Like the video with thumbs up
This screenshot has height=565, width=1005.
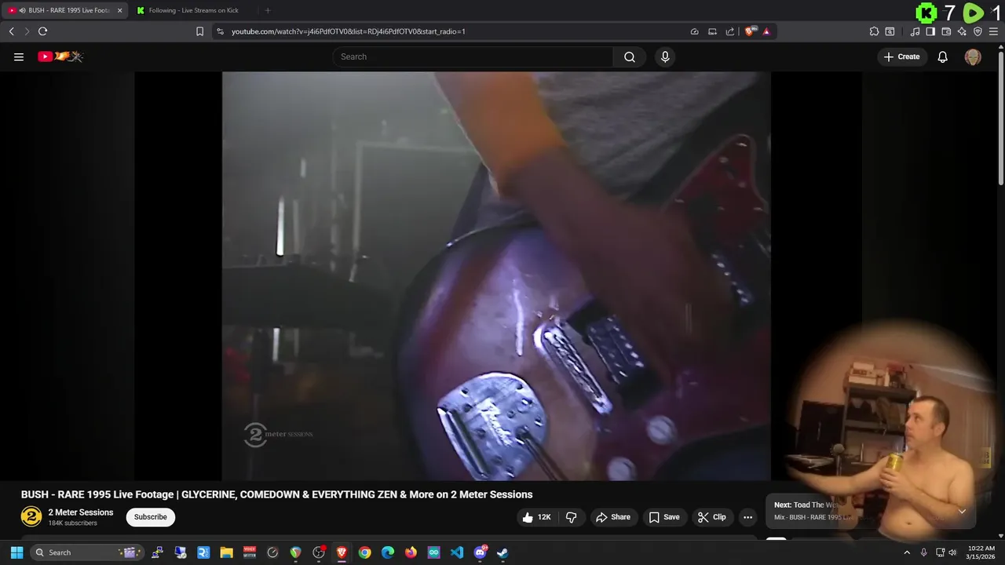pos(536,517)
